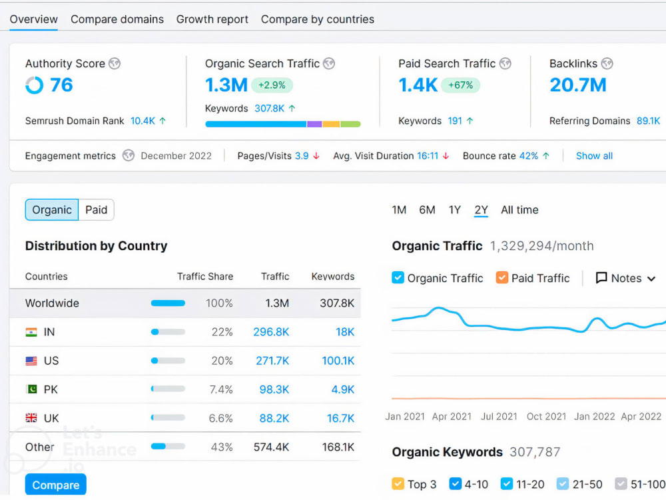666x500 pixels.
Task: Click the organic keywords distribution color bar
Action: (x=283, y=124)
